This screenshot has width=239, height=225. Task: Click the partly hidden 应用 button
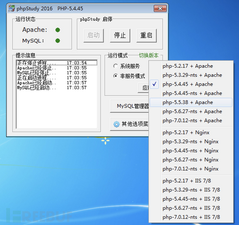[x=143, y=88]
